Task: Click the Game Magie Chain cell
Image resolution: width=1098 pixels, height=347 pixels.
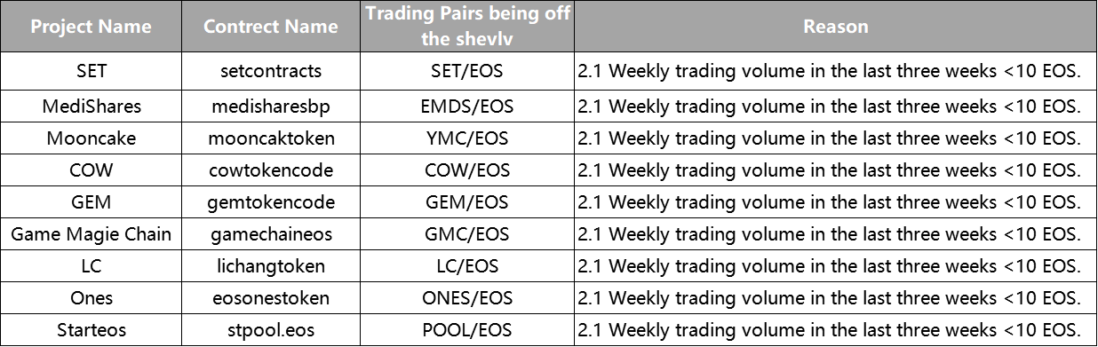Action: point(91,233)
